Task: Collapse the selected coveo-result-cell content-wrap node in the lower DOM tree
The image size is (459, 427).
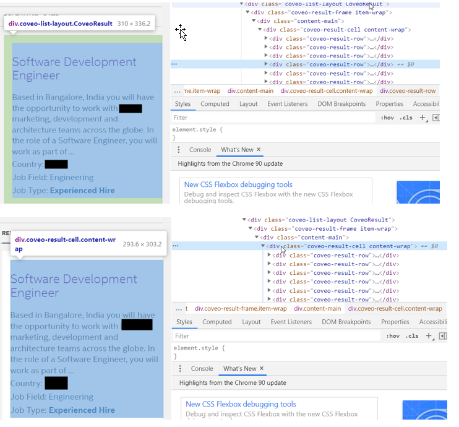Action: [x=263, y=246]
